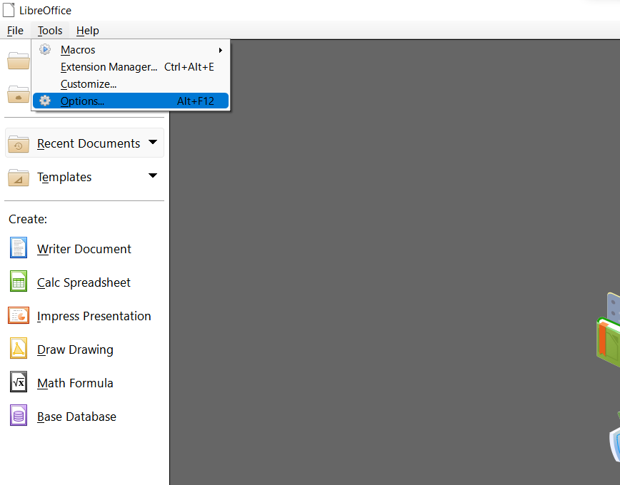Select Customize in the Tools menu

131,83
